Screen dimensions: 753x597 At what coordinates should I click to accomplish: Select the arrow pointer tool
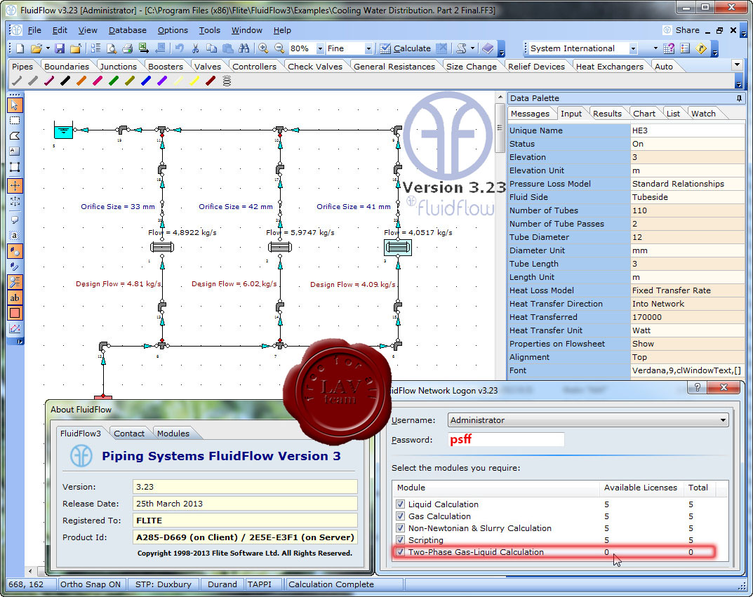[15, 105]
